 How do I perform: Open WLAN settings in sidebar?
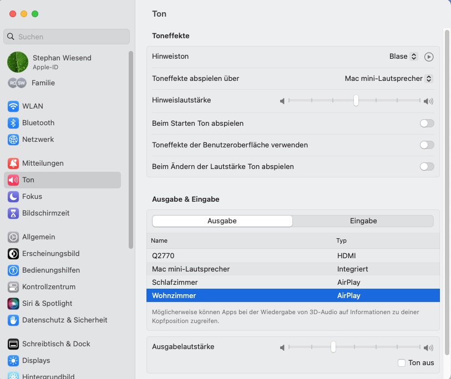(32, 106)
